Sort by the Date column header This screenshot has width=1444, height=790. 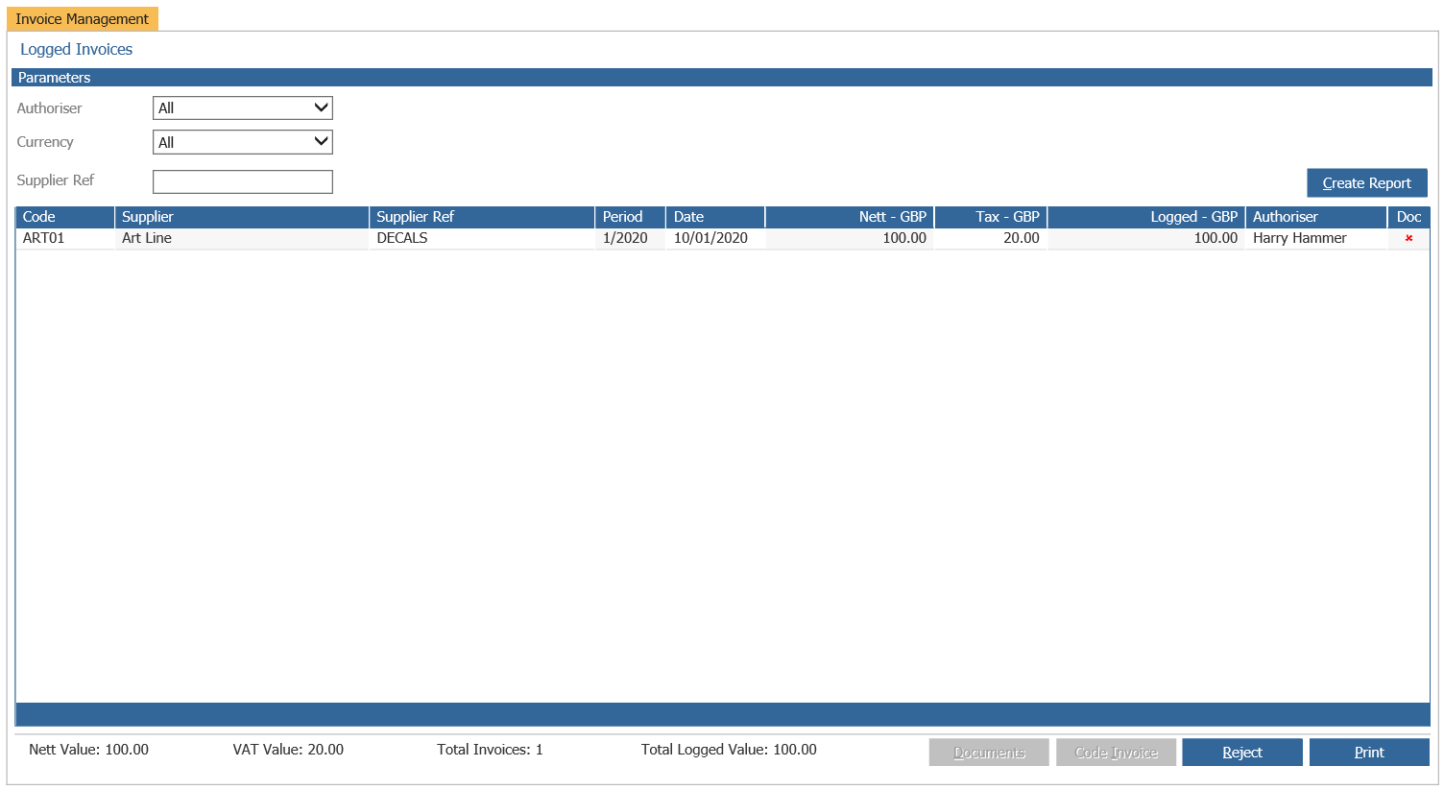pyautogui.click(x=716, y=217)
